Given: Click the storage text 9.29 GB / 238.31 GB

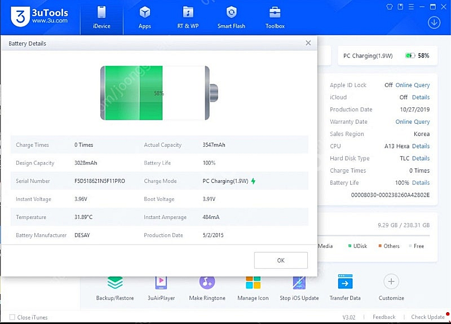Looking at the screenshot, I should (404, 225).
